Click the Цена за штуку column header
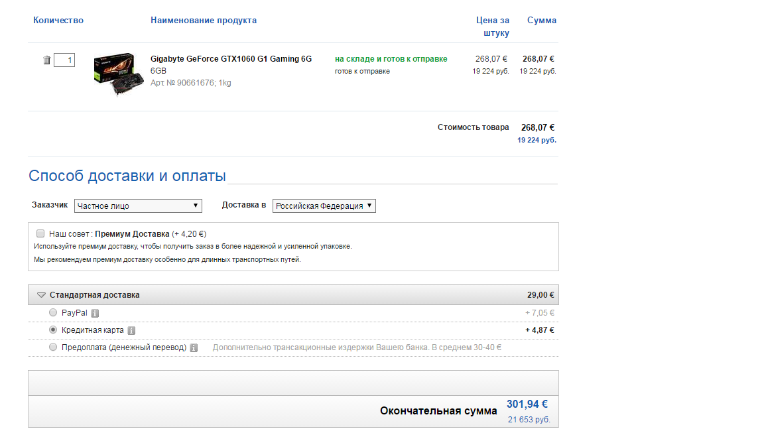The width and height of the screenshot is (764, 431). click(x=493, y=27)
